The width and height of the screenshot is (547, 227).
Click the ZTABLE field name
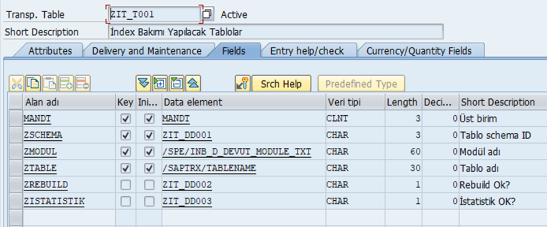click(40, 168)
